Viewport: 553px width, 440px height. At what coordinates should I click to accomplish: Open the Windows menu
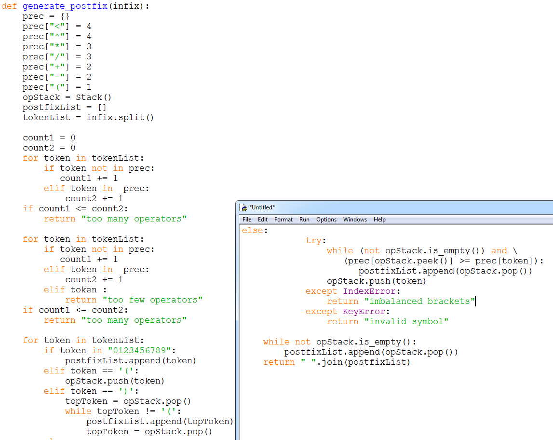(355, 219)
